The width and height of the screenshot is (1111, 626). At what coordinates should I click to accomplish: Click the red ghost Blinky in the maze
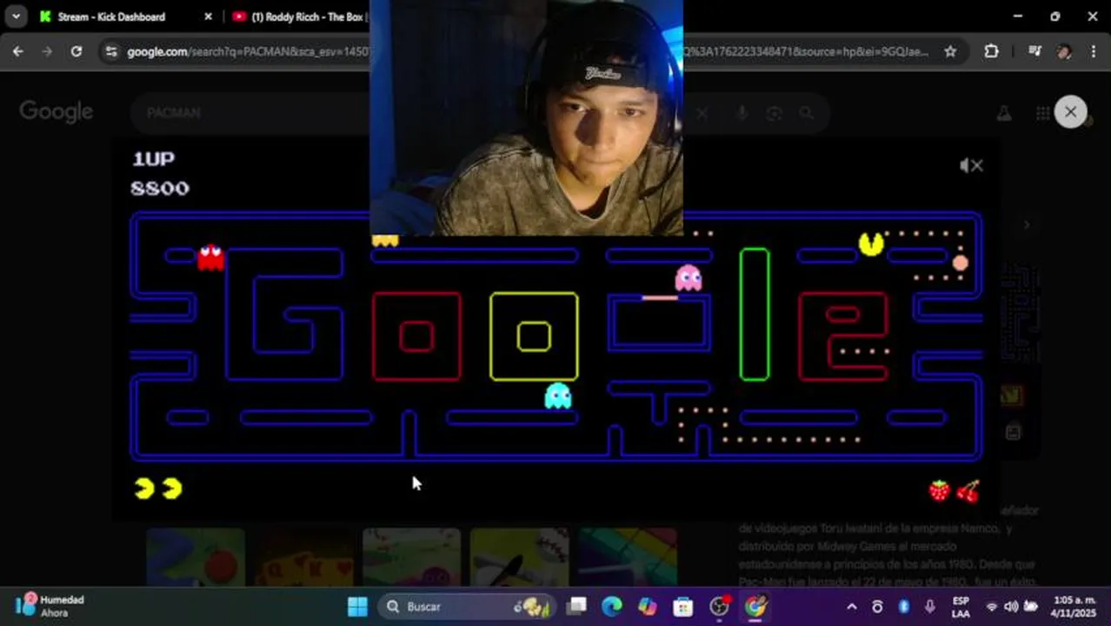click(210, 257)
